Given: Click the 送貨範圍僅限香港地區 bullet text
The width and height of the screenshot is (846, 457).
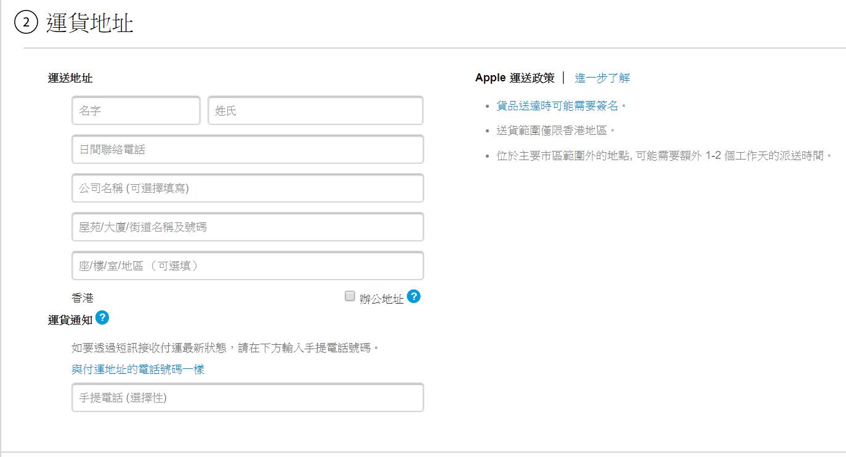Looking at the screenshot, I should (554, 130).
